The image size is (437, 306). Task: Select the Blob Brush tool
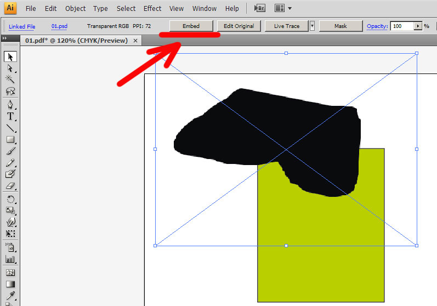(x=10, y=174)
